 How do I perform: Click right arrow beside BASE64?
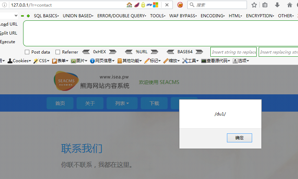tap(199, 52)
